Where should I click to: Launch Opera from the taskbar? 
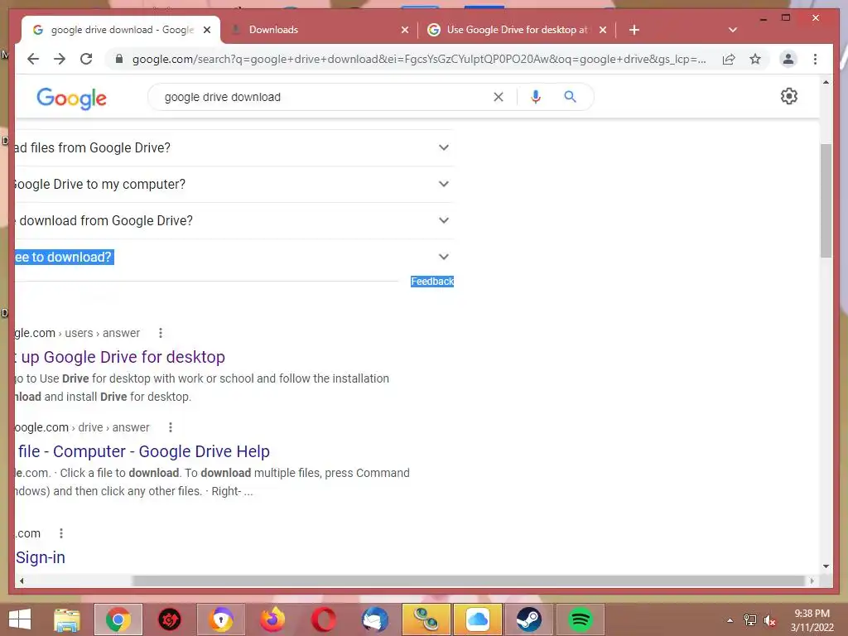click(x=324, y=619)
